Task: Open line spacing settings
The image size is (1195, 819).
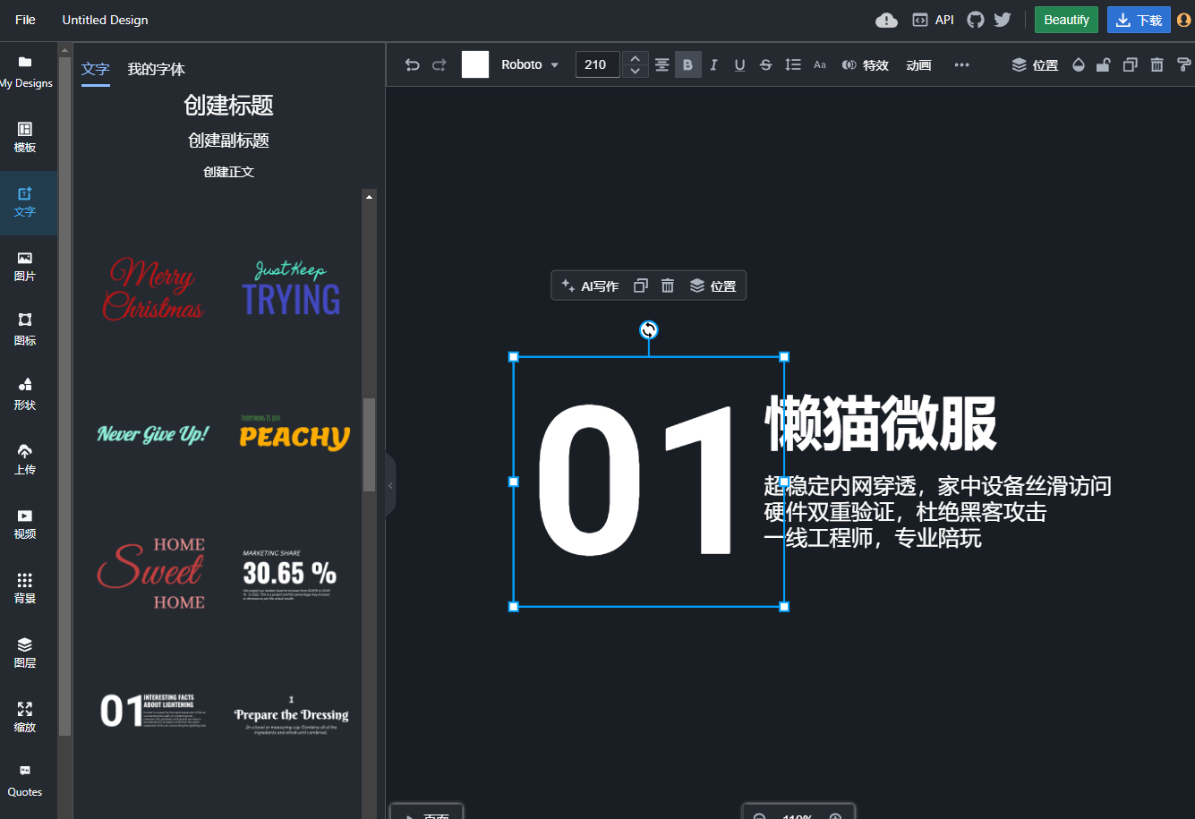Action: 792,64
